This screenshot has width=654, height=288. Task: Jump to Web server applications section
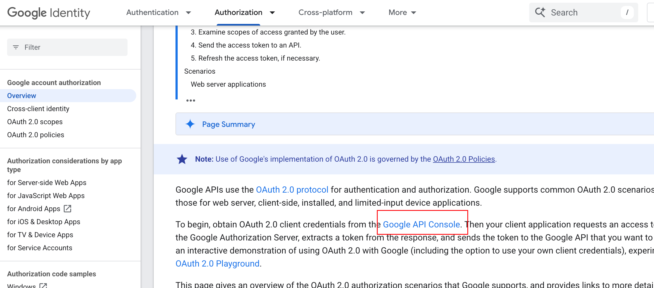(228, 84)
